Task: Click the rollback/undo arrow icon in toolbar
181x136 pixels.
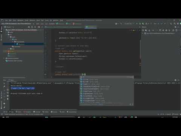Action: point(171,23)
